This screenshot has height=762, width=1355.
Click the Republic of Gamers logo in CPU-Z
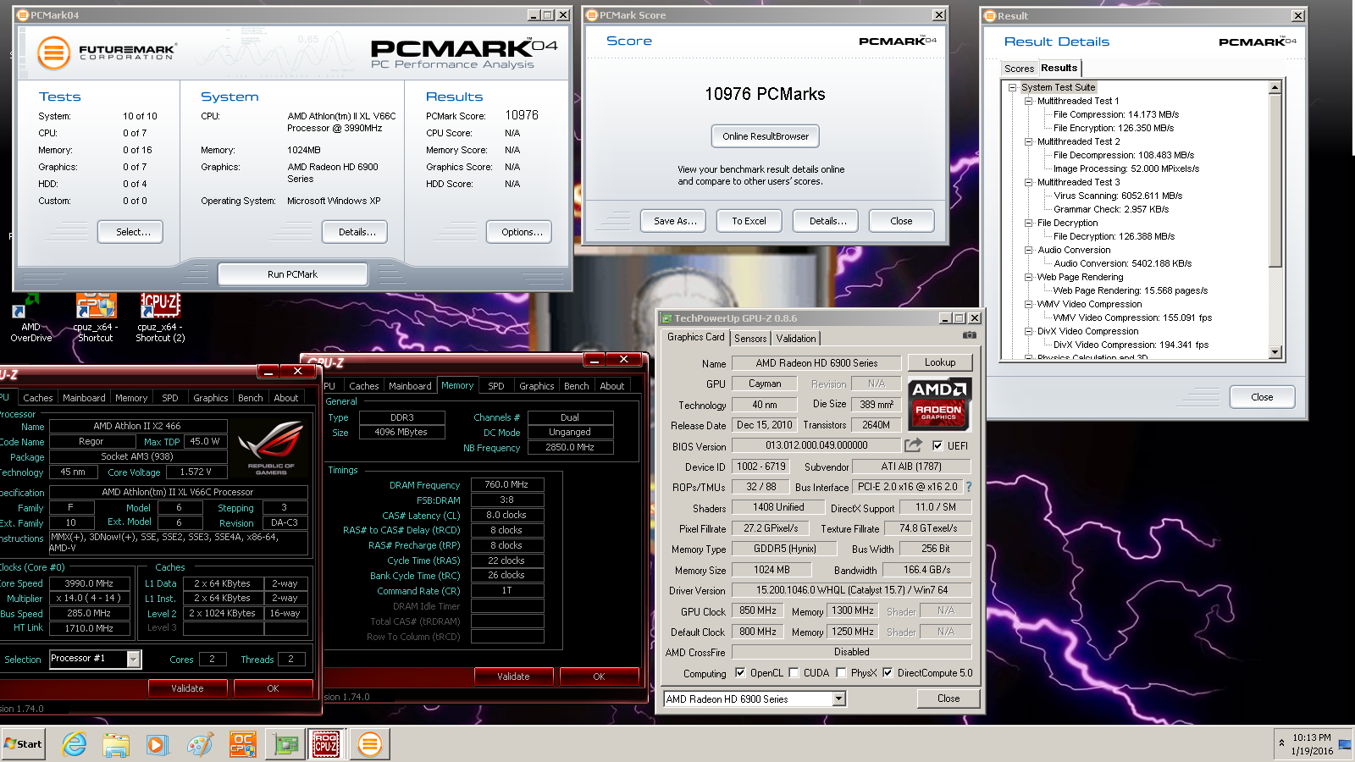(270, 447)
